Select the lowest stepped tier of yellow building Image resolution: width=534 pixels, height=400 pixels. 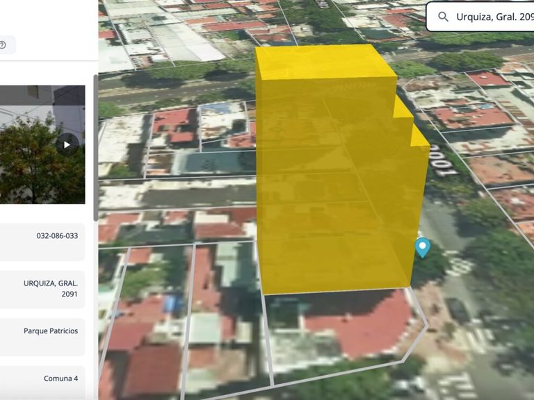[x=420, y=136]
